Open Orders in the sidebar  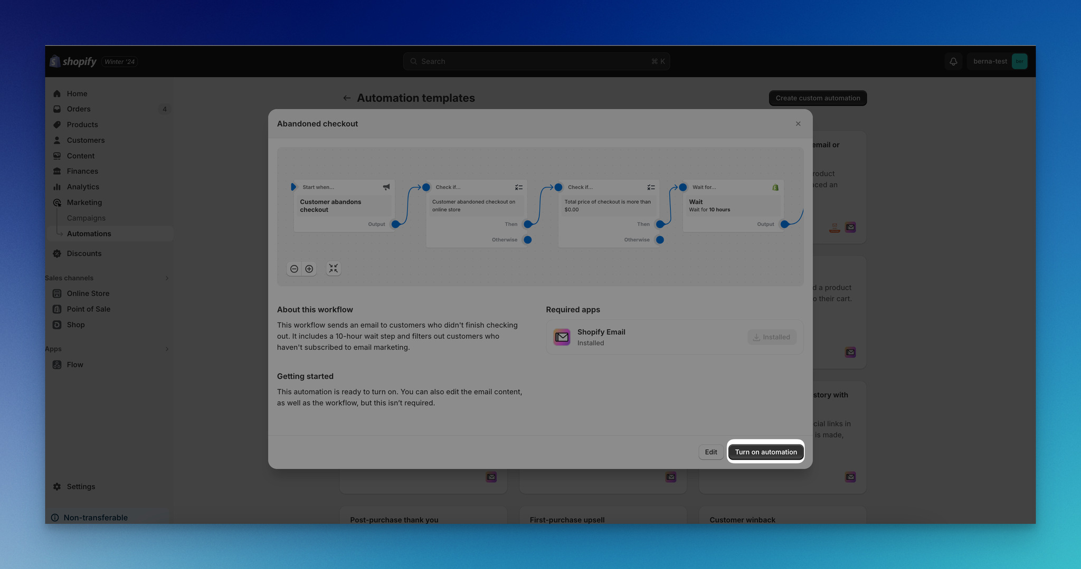coord(110,109)
